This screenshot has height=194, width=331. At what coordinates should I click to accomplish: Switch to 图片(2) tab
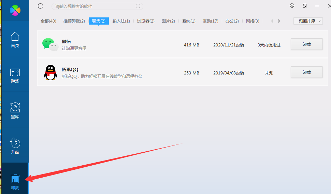pos(168,21)
